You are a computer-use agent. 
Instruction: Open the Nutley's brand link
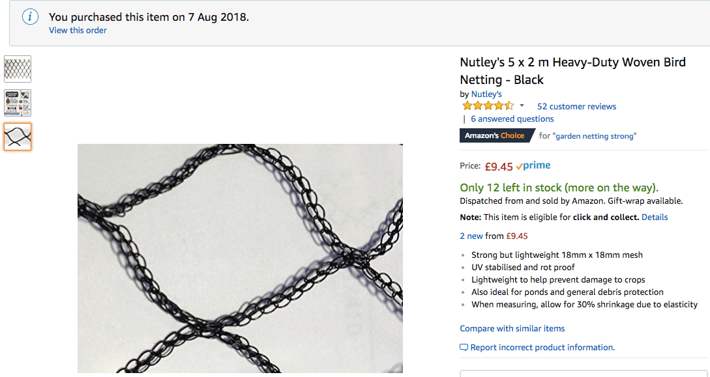coord(486,94)
